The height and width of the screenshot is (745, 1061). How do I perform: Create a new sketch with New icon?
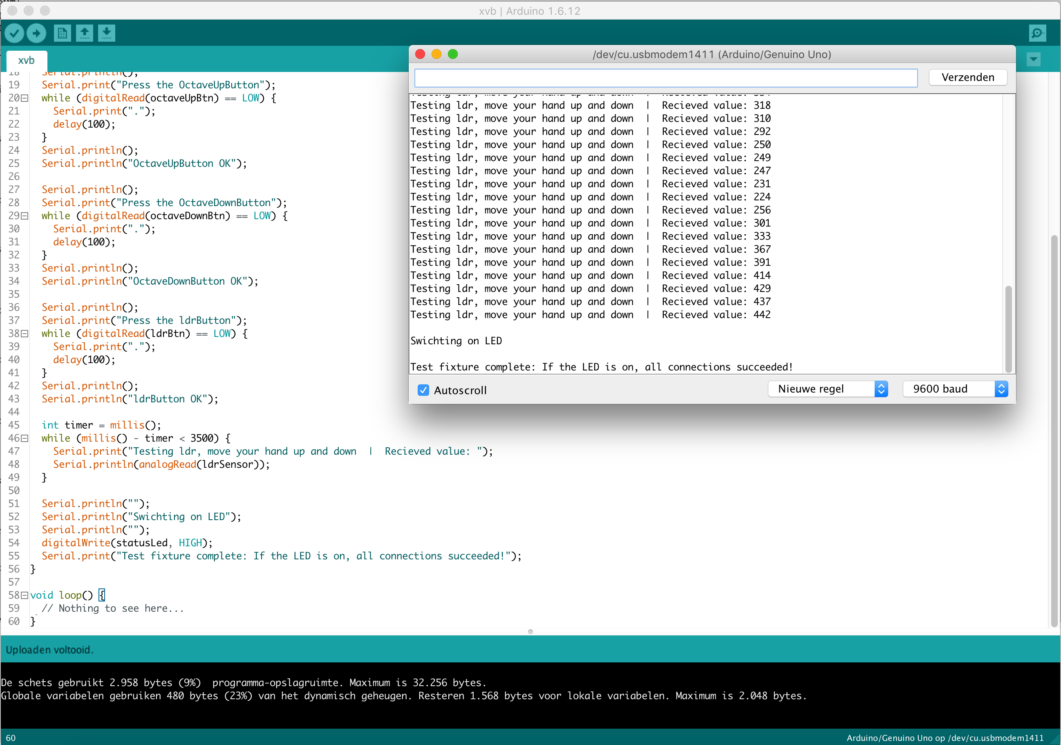point(62,33)
